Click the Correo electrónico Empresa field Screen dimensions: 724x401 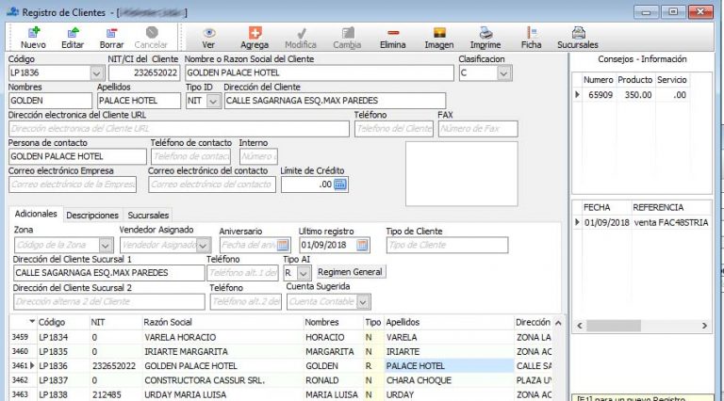tap(73, 184)
